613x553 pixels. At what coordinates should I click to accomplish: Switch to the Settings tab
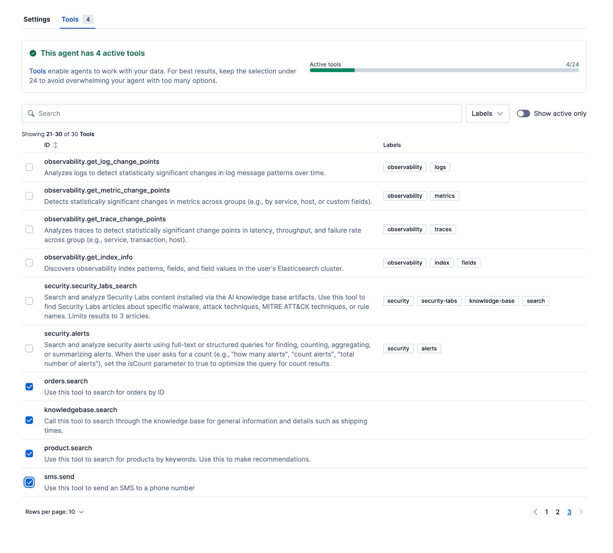click(x=36, y=19)
